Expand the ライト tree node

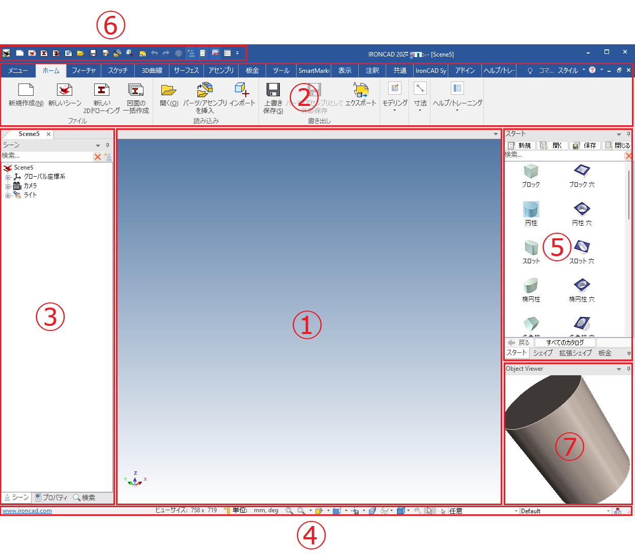coord(8,195)
